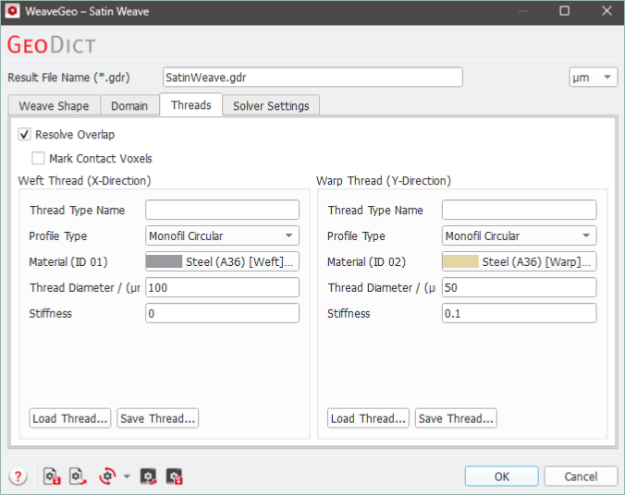The height and width of the screenshot is (495, 625).
Task: Open Weft Profile Type Monofil Circular dropdown
Action: pos(222,235)
